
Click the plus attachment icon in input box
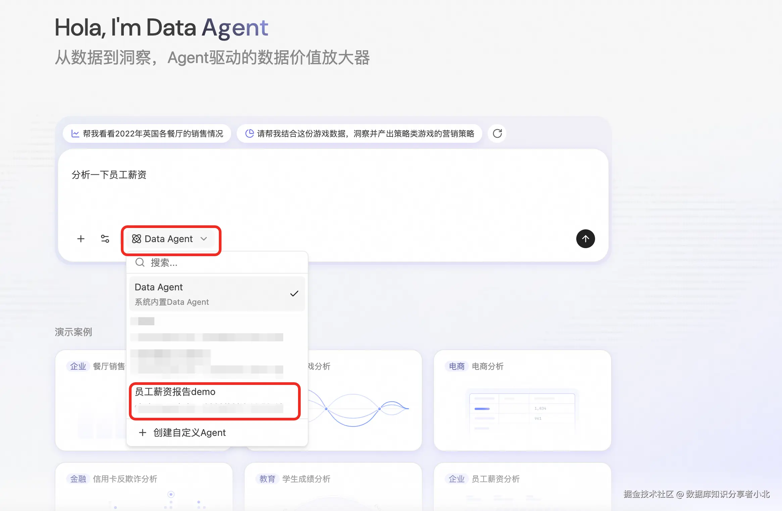(81, 239)
